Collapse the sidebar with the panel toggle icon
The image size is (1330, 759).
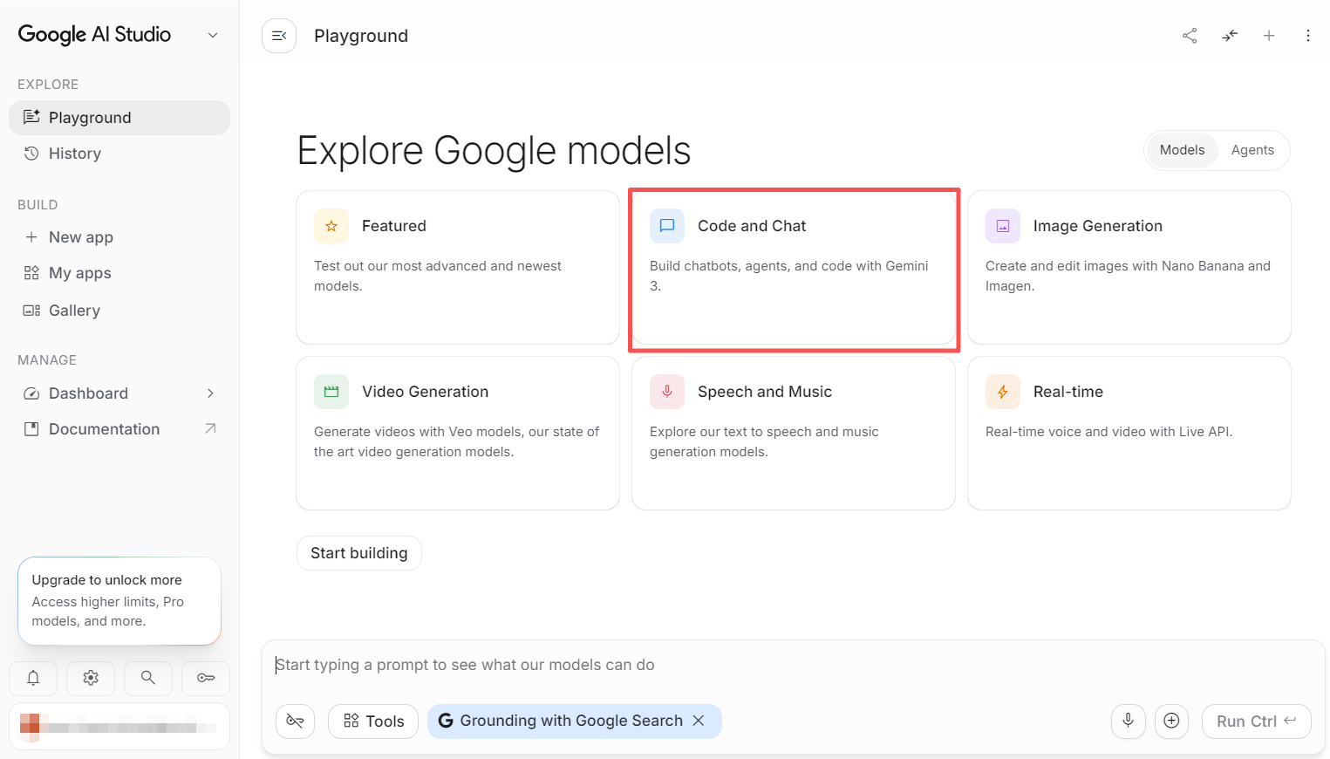(x=279, y=36)
